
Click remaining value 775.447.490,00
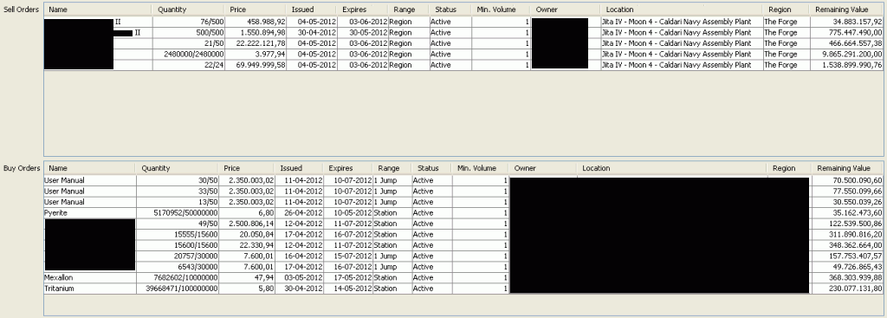pyautogui.click(x=855, y=32)
